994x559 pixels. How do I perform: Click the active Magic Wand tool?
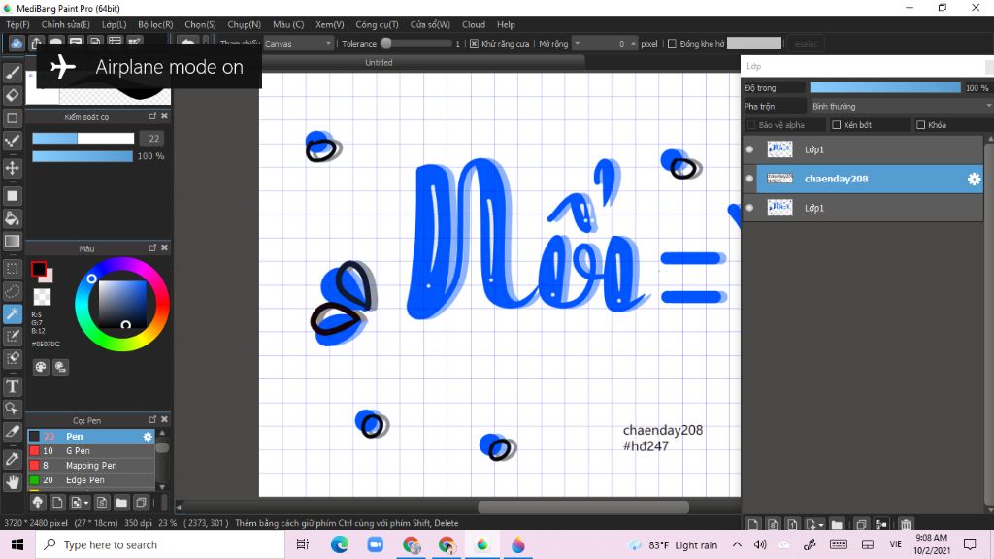(x=12, y=313)
